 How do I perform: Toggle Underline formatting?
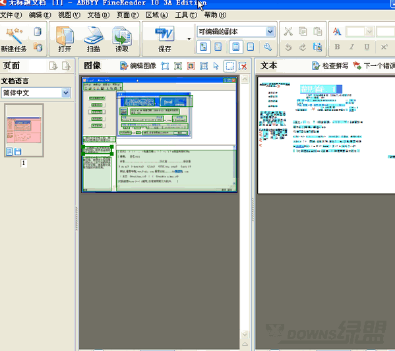(367, 47)
